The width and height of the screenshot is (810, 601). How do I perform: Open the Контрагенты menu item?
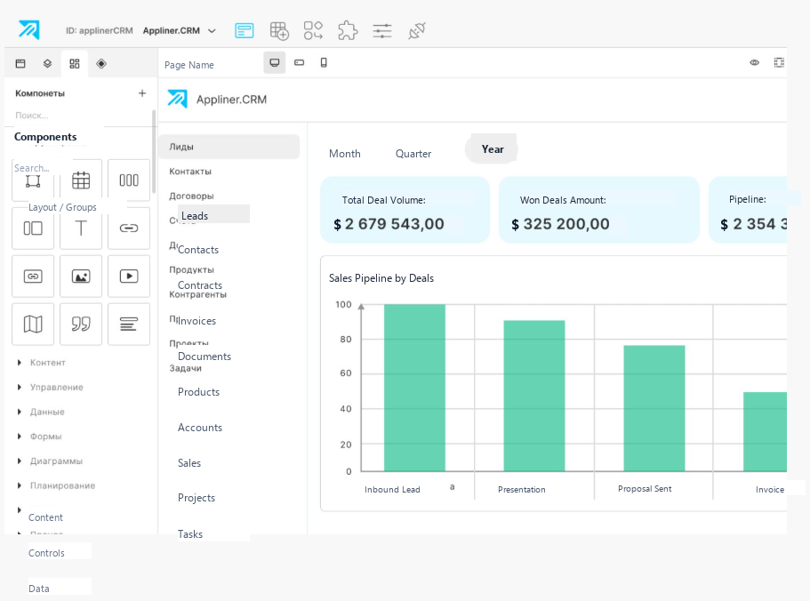(x=198, y=295)
